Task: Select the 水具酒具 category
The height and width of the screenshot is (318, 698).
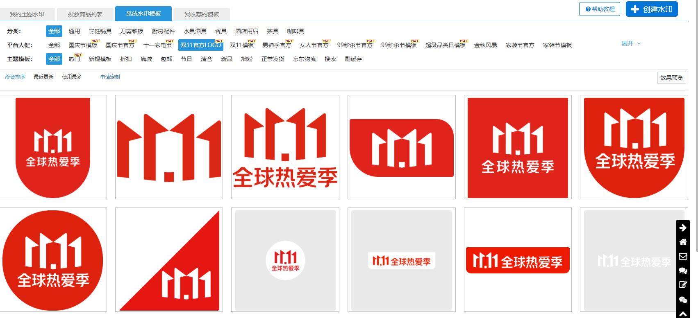Action: tap(195, 31)
